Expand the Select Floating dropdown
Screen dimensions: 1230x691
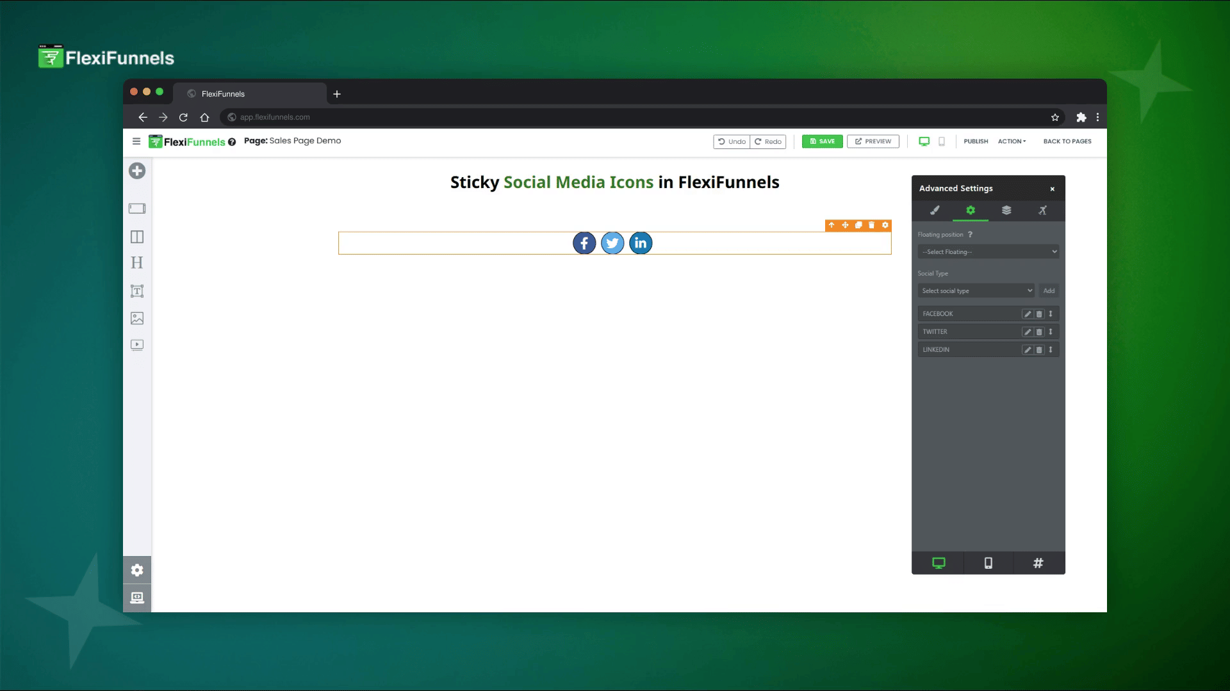click(988, 252)
